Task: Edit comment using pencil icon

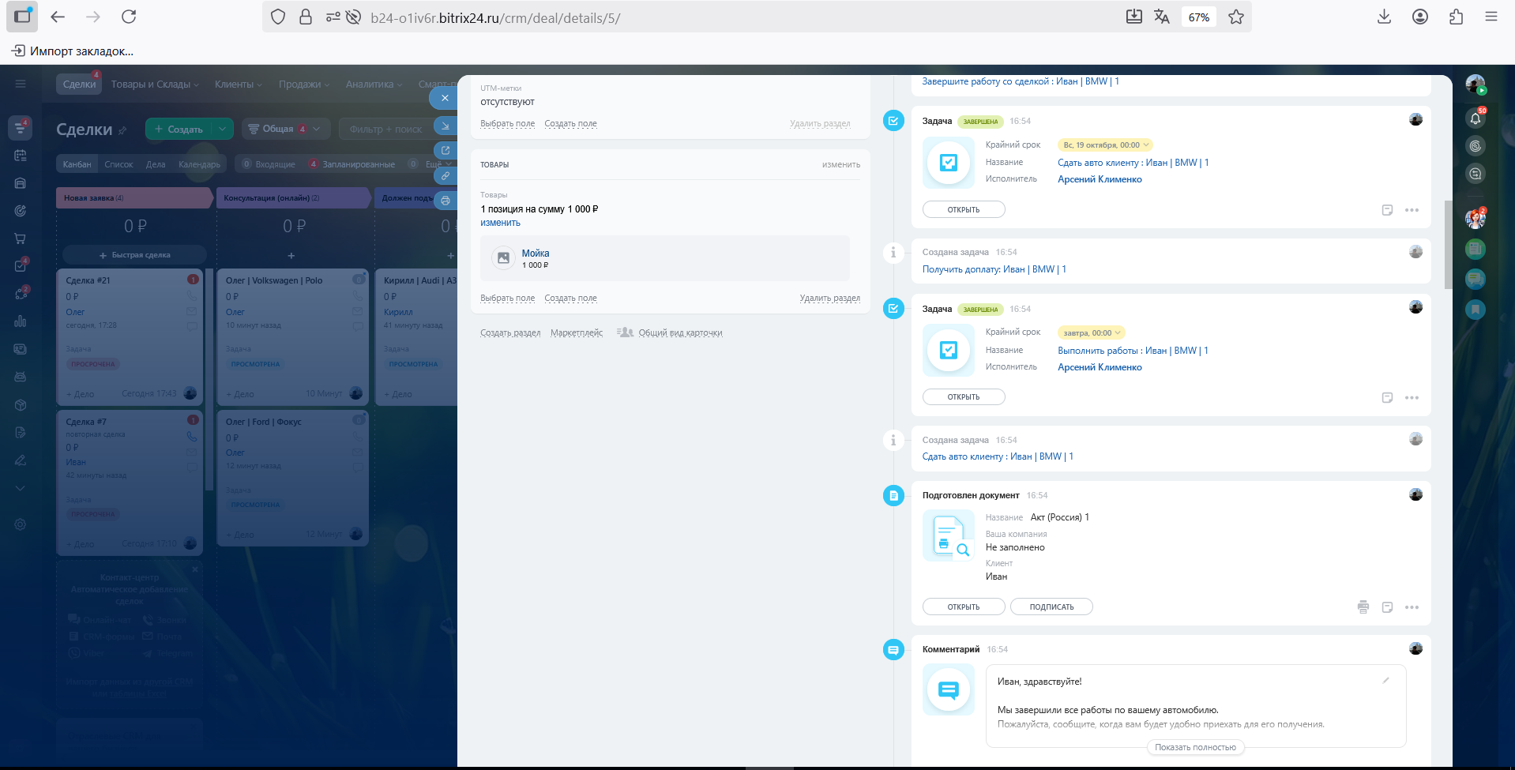Action: pos(1385,680)
